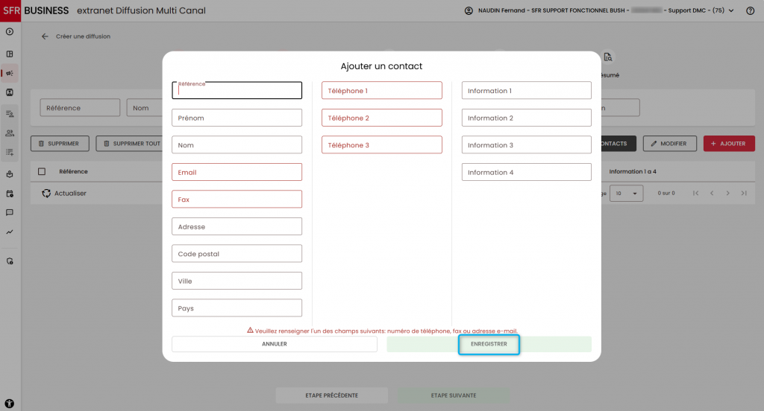Click the ENREGISTRER button

pos(489,344)
